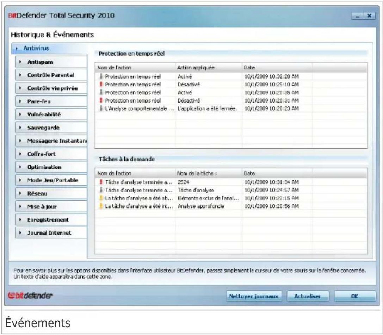Viewport: 383px width, 335px height.
Task: Open Messagerie Instantanée section
Action: (51, 141)
